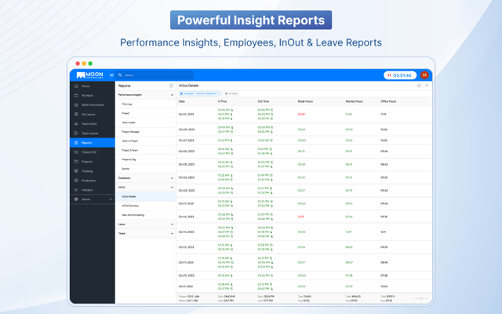Open the Employee filter chip dropdown
502x314 pixels.
200,93
